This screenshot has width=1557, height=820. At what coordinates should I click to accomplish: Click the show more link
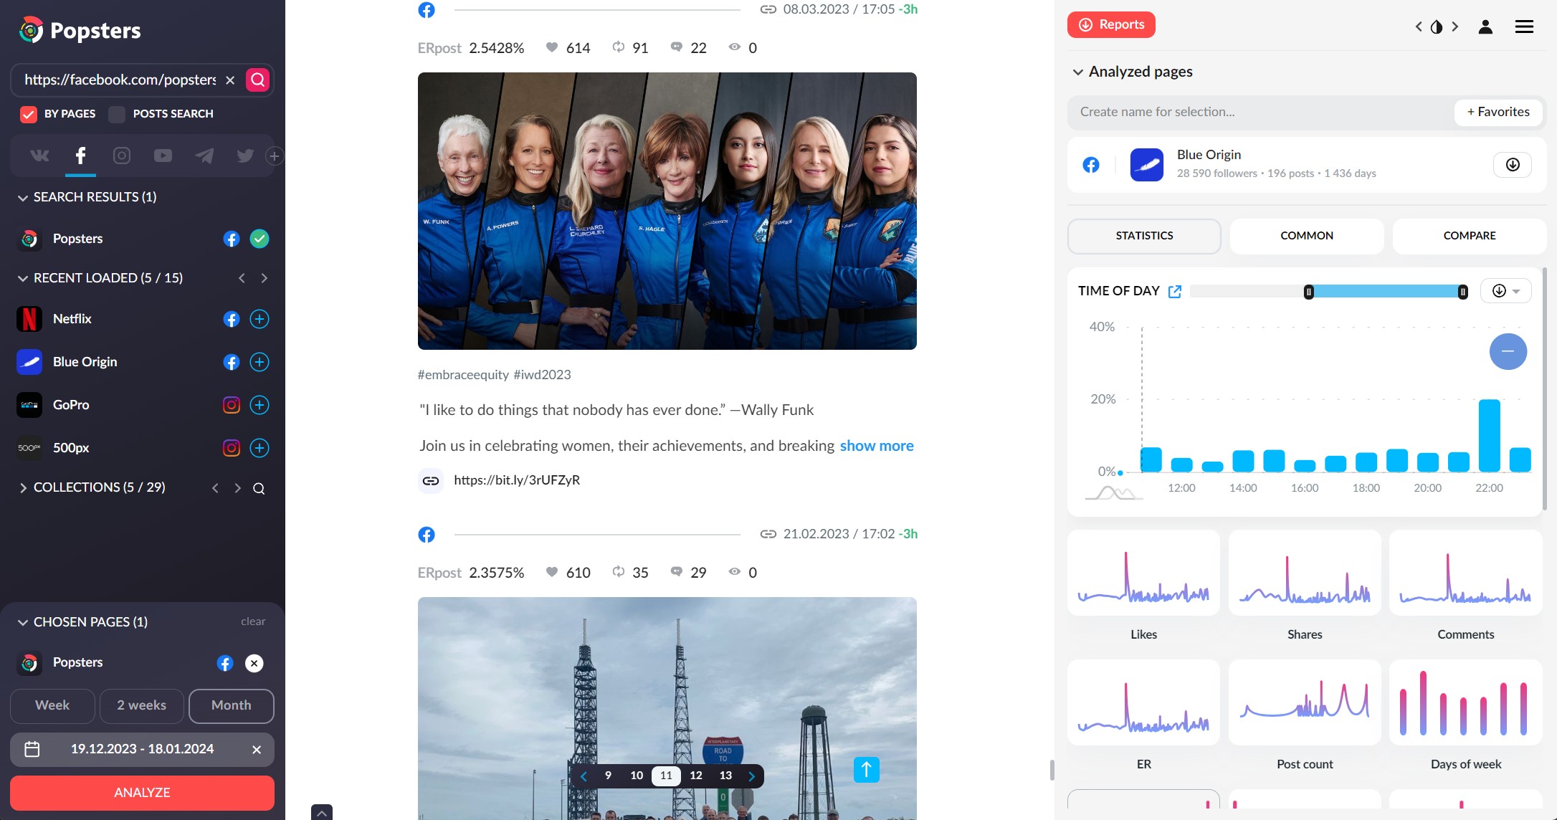(x=876, y=445)
